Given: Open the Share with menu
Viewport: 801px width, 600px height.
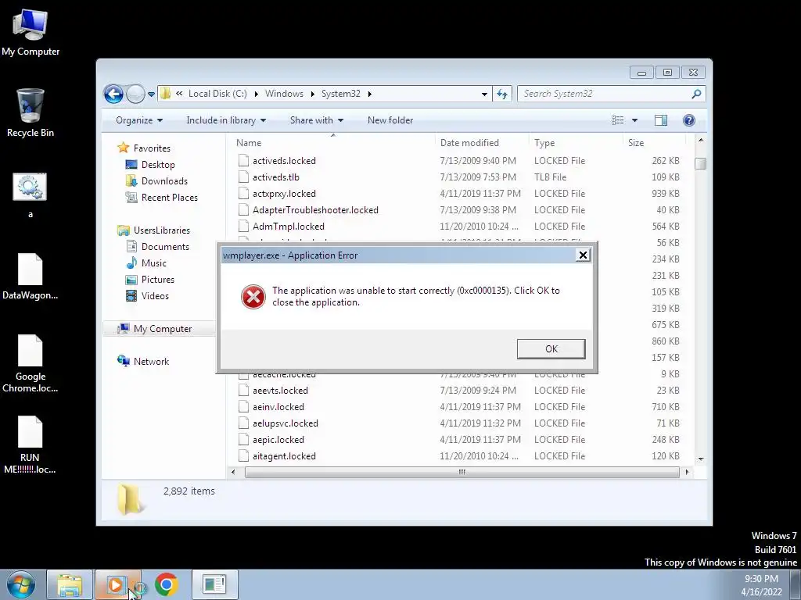Looking at the screenshot, I should pos(316,120).
